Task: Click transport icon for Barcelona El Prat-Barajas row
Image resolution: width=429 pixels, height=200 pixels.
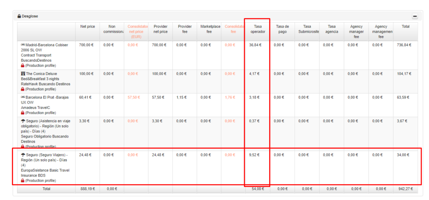Action: point(23,97)
